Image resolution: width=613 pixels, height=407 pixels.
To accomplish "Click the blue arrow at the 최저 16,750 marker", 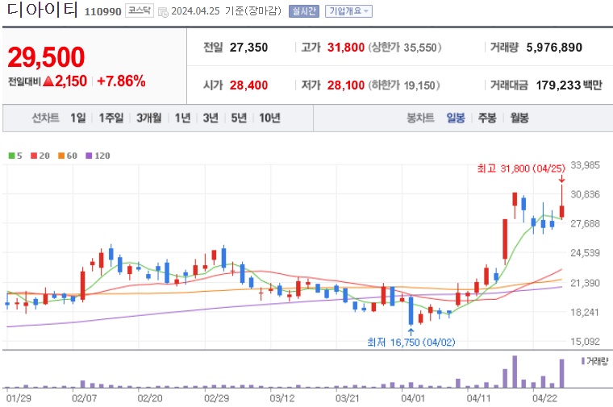I will point(411,331).
